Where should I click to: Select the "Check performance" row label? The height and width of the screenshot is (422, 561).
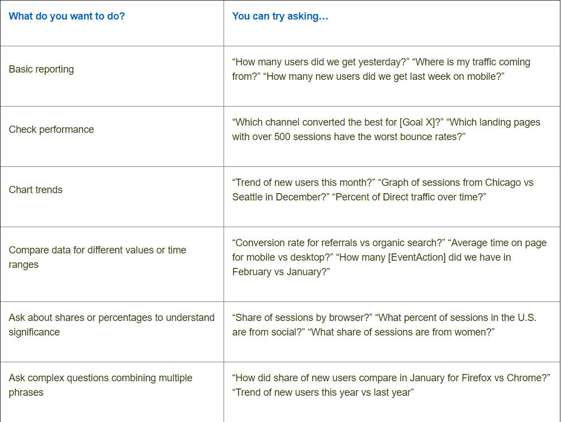tap(51, 130)
